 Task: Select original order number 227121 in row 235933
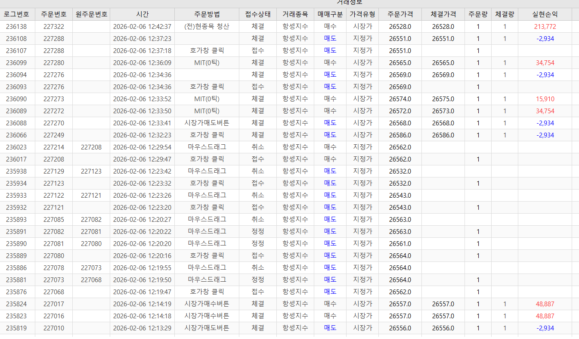coord(91,195)
